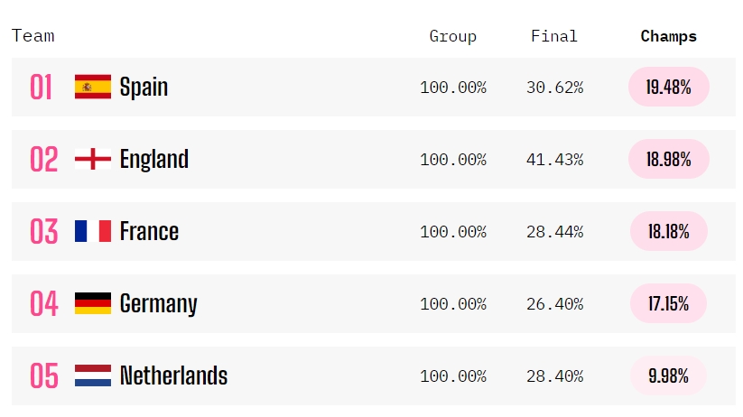Click England's 41.43% final probability

[x=554, y=160]
